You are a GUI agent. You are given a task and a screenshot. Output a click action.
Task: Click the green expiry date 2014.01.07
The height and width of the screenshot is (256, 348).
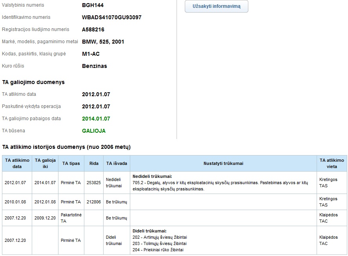click(96, 119)
